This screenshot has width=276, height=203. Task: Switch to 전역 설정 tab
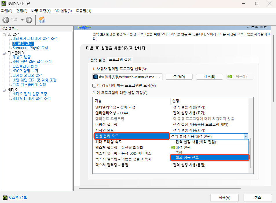[x=98, y=60]
